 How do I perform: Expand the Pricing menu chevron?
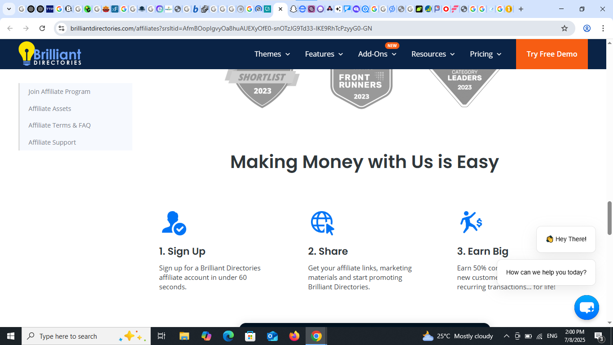click(x=499, y=54)
